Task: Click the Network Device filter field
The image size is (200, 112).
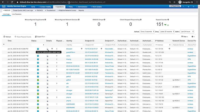Action: pyautogui.click(x=179, y=45)
